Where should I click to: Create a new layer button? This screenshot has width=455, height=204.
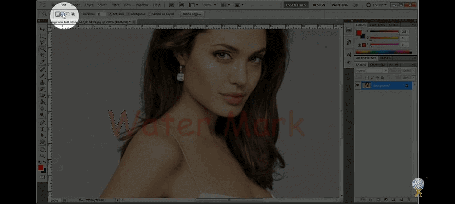click(x=401, y=200)
